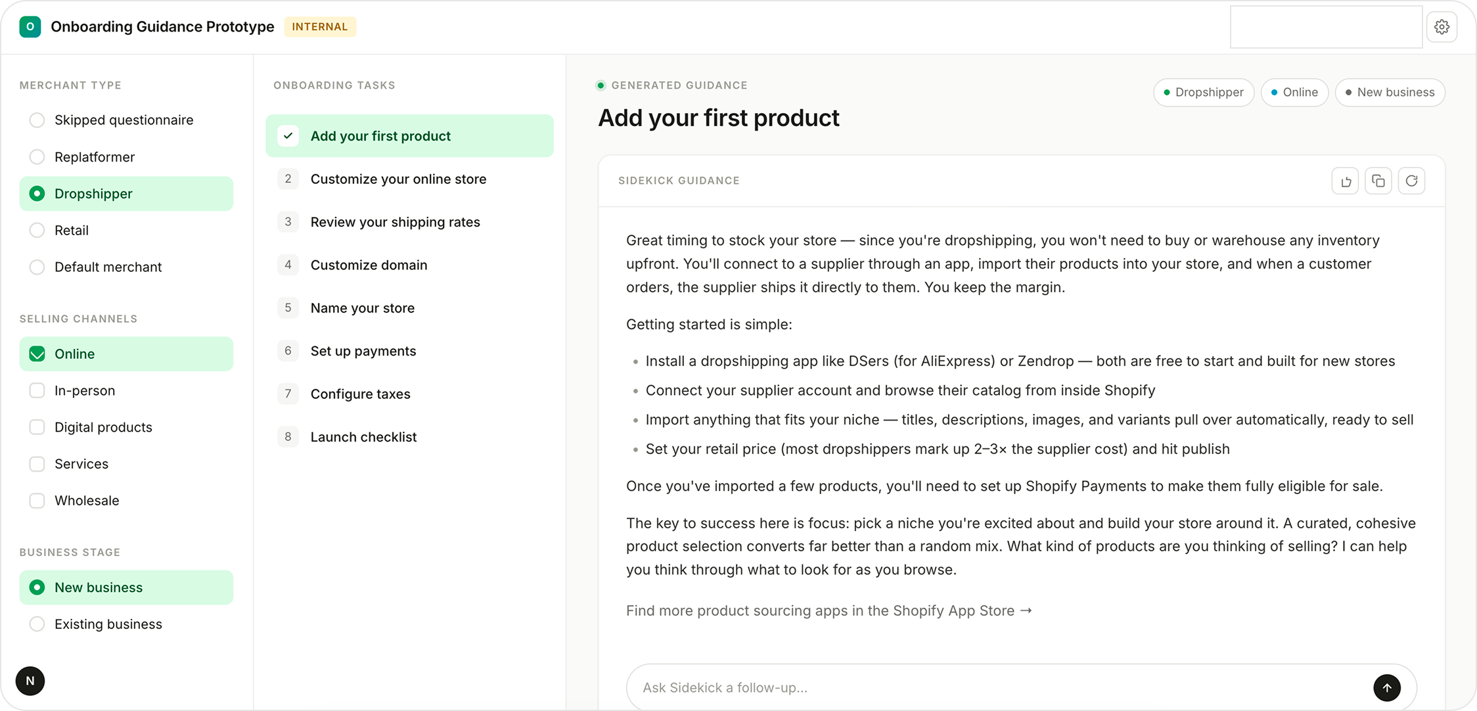Enable the Services channel

tap(126, 465)
